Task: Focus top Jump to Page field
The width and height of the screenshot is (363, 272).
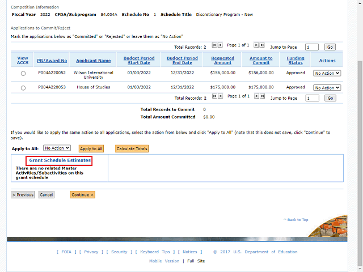Action: click(x=312, y=47)
